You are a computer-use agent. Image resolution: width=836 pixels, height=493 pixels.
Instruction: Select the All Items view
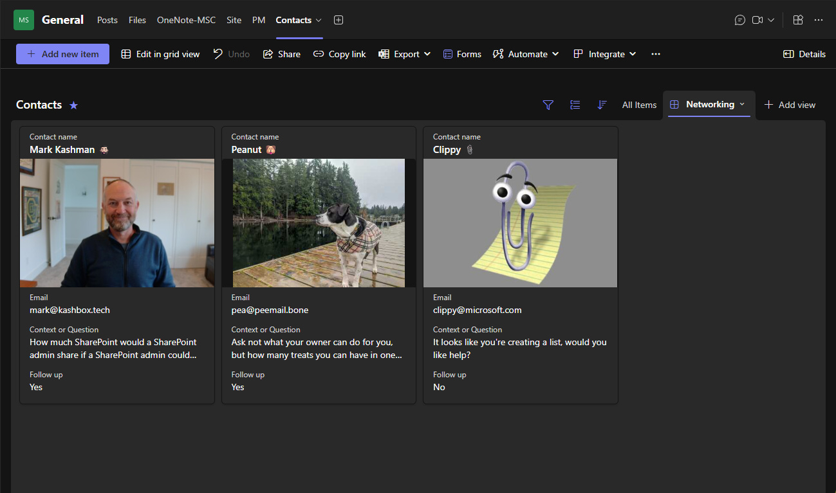pos(639,105)
